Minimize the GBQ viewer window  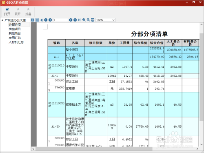tap(187, 2)
